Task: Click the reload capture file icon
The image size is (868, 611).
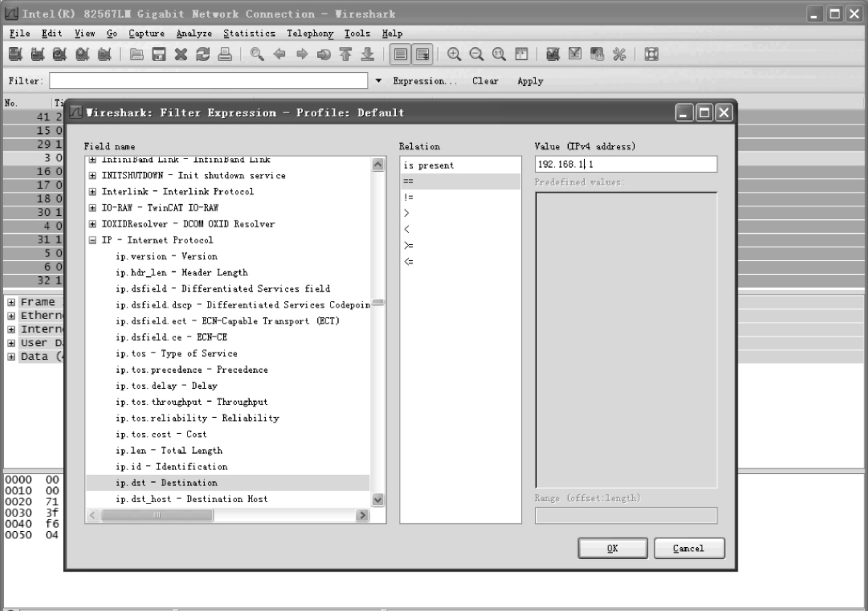Action: 203,54
